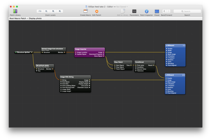Image resolution: width=211 pixels, height=140 pixels.
Task: Click the zoom out magnifier button
Action: tap(46, 11)
